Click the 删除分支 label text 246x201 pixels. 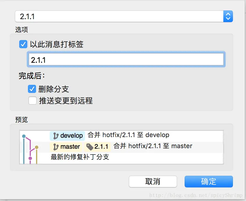click(x=54, y=89)
